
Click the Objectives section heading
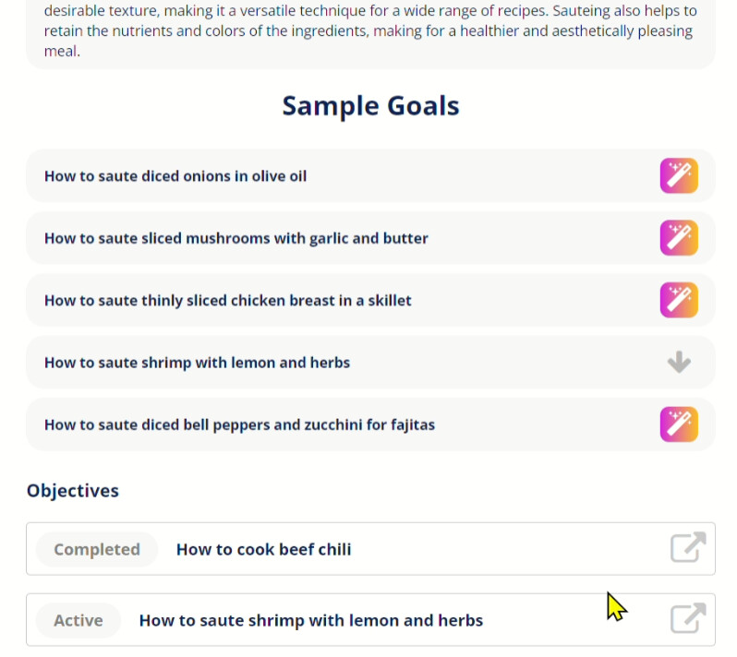pos(73,490)
